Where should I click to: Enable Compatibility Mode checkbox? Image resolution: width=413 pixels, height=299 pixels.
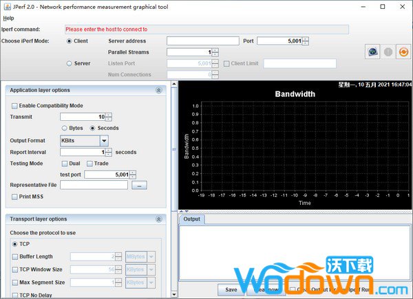[15, 106]
